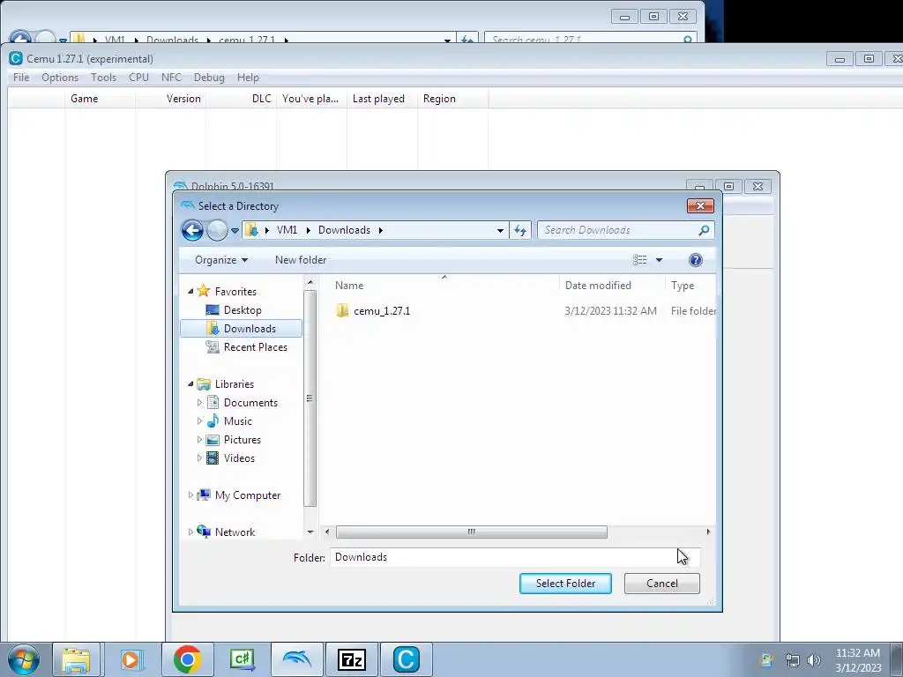Sort by Name column header
Image resolution: width=903 pixels, height=677 pixels.
[x=349, y=286]
